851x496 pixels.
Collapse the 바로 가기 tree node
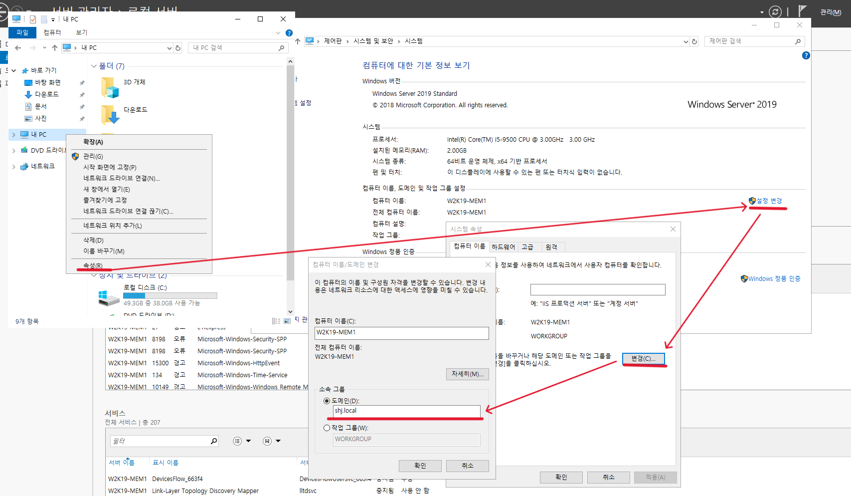[x=14, y=71]
